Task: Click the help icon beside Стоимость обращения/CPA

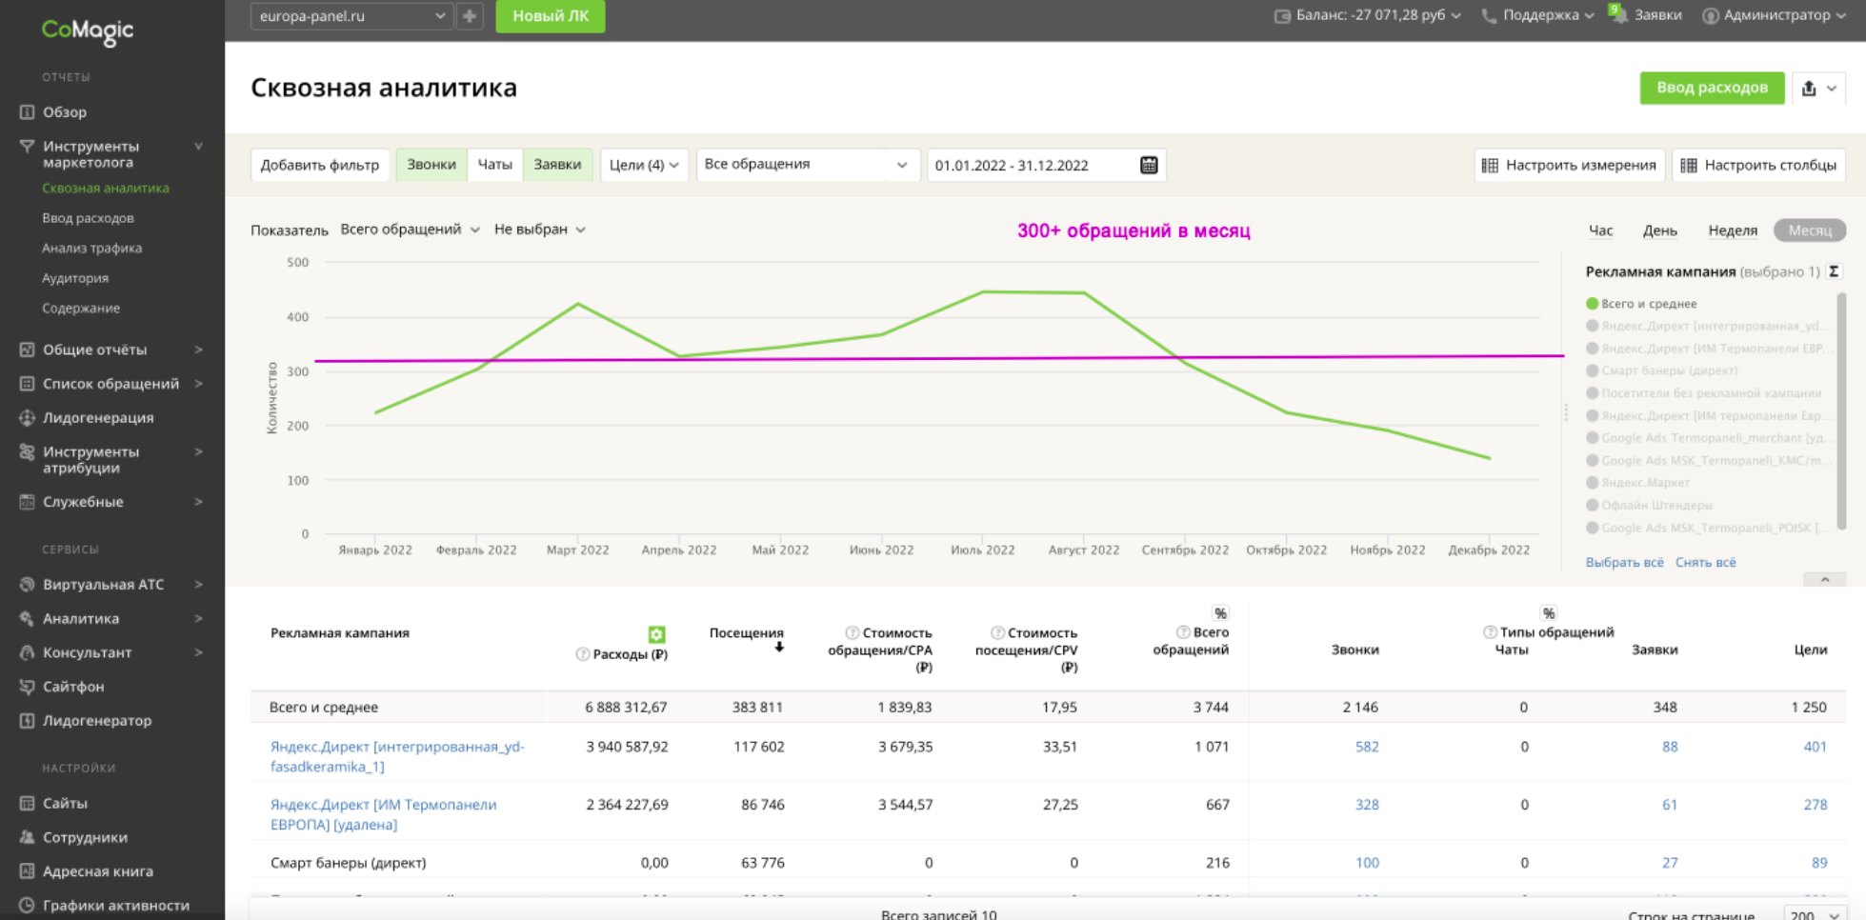Action: coord(853,632)
